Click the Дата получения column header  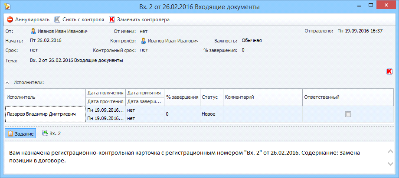click(x=105, y=93)
